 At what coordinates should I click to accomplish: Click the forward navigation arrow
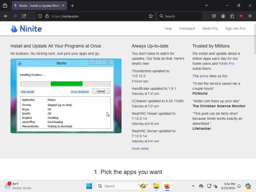(x=15, y=16)
